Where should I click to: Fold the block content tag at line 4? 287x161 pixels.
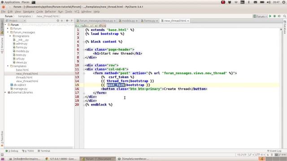point(84,42)
